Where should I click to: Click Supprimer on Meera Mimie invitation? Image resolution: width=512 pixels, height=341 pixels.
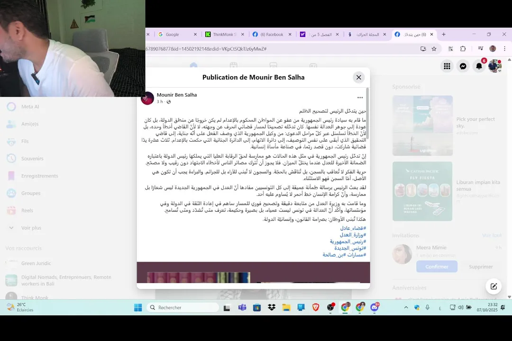481,267
